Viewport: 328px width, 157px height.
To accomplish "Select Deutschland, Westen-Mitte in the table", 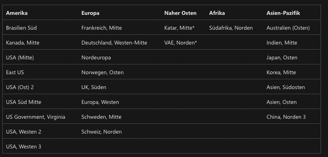I will (114, 43).
